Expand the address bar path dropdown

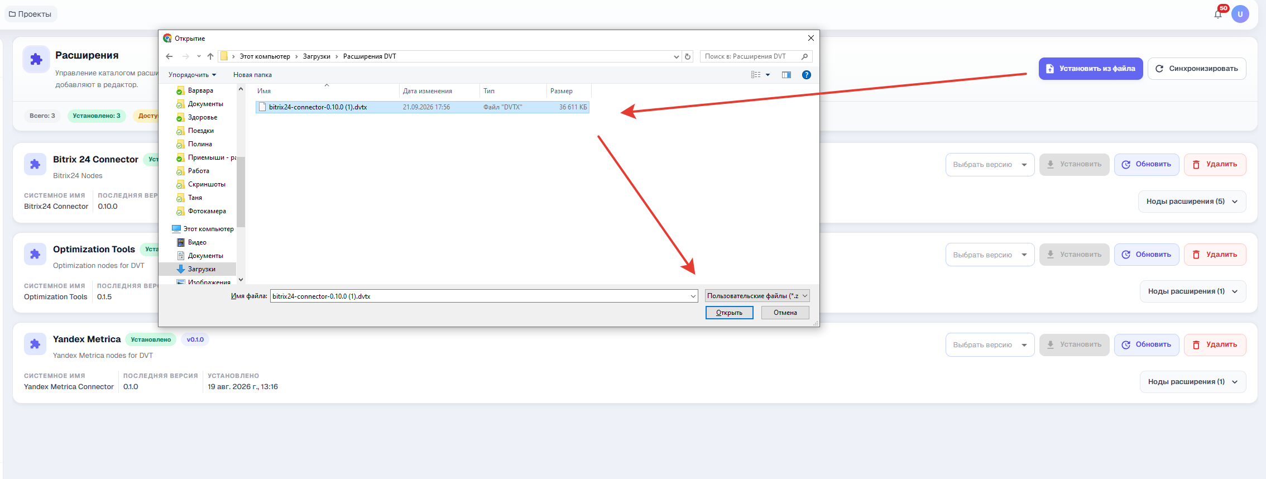[676, 56]
